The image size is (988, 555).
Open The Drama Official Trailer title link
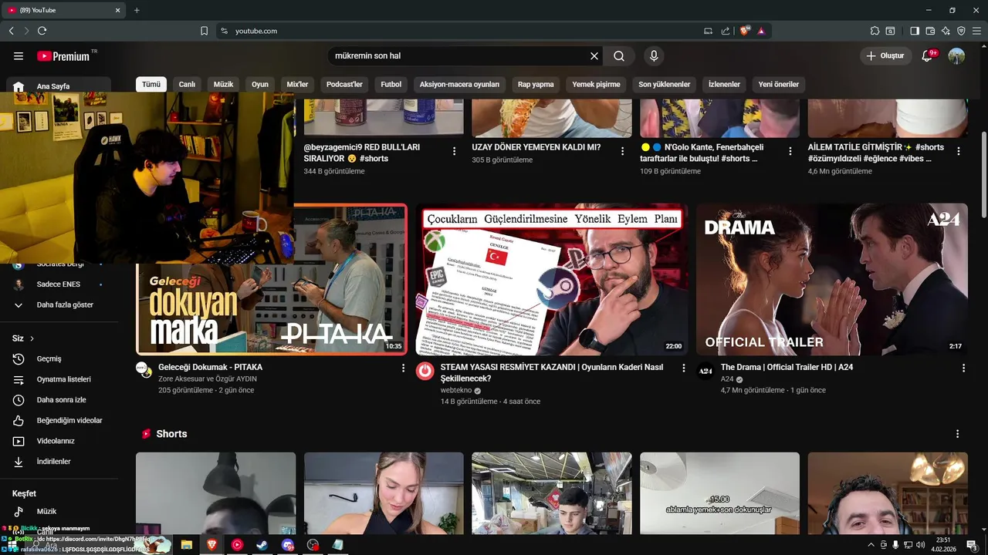click(787, 368)
